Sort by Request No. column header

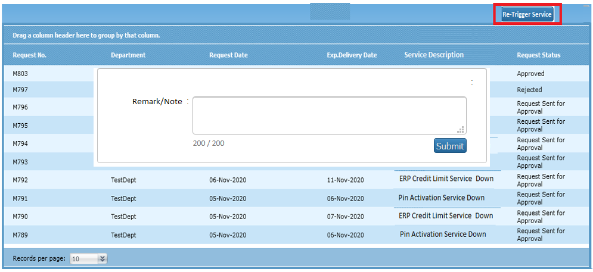pyautogui.click(x=30, y=55)
